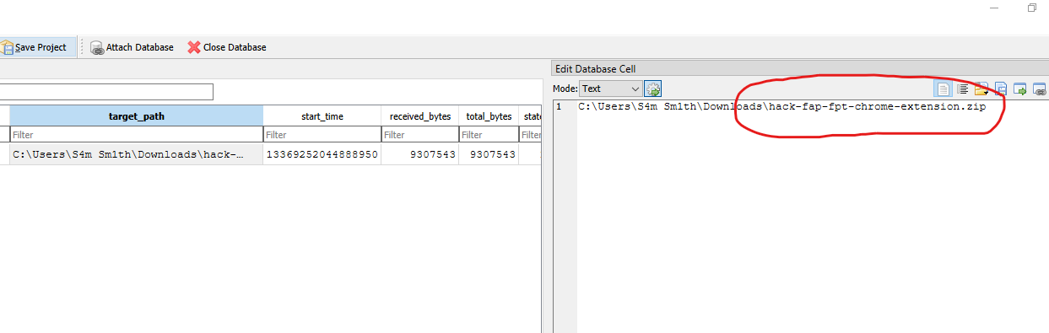The height and width of the screenshot is (333, 1049).
Task: Click the path text in Edit Database Cell editor
Action: point(781,106)
